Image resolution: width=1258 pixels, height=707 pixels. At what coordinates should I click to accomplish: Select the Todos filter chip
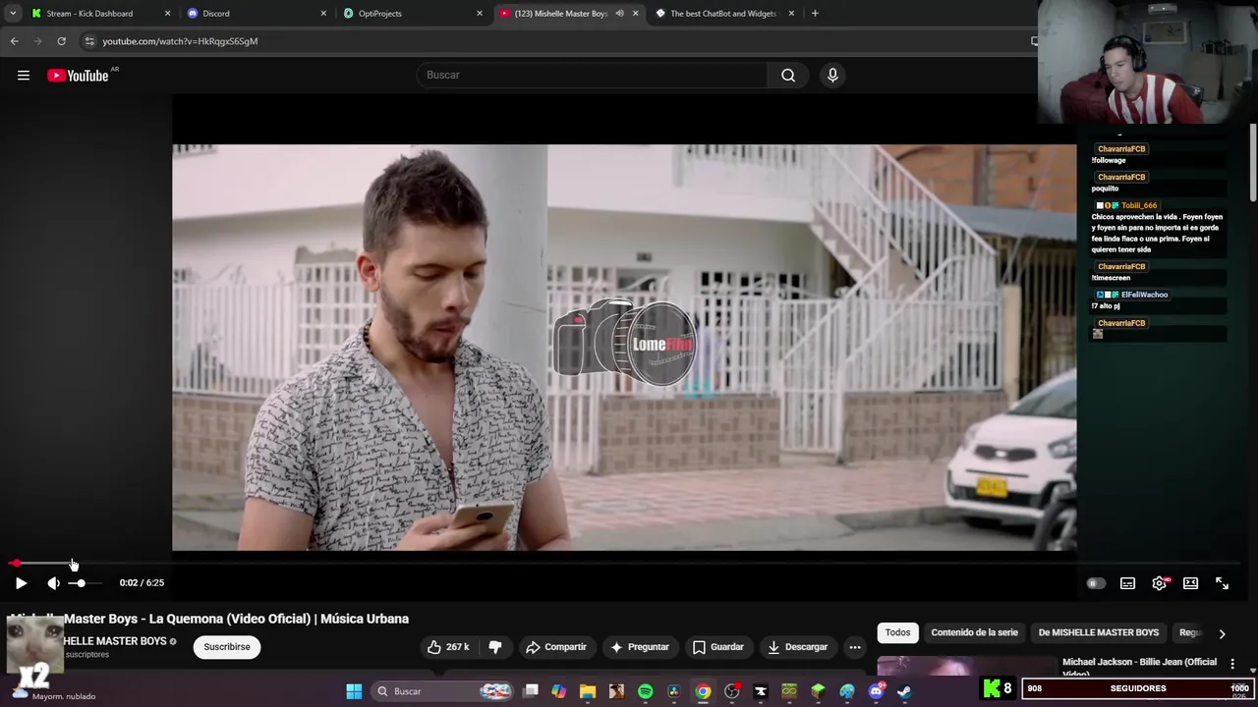[897, 632]
